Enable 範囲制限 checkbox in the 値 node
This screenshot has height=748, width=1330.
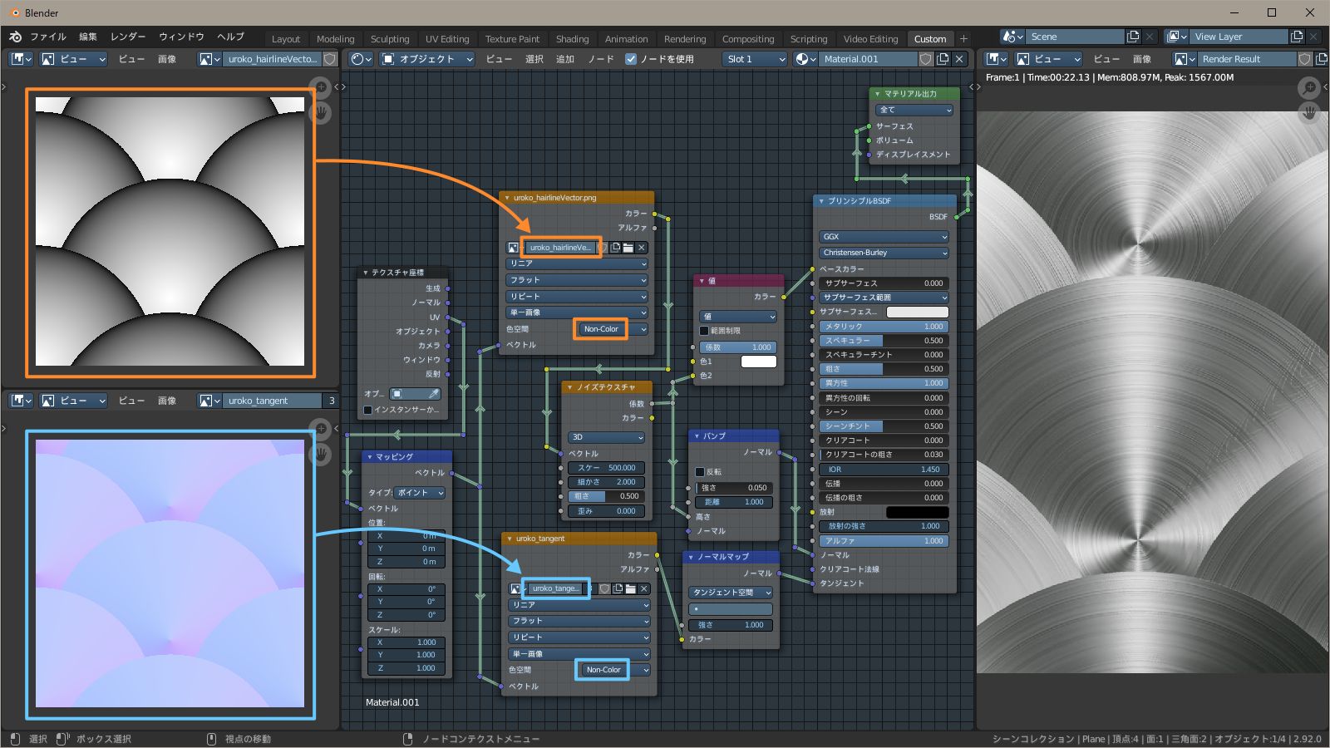[x=705, y=331]
